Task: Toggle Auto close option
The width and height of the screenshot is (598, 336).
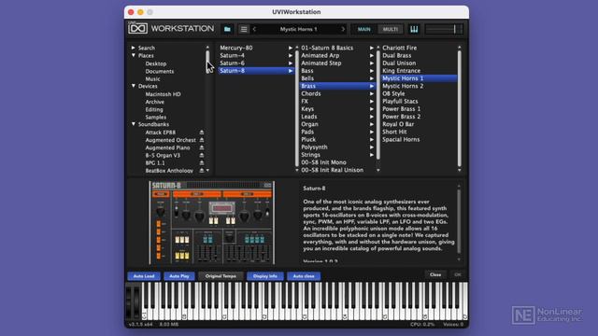Action: pyautogui.click(x=304, y=276)
